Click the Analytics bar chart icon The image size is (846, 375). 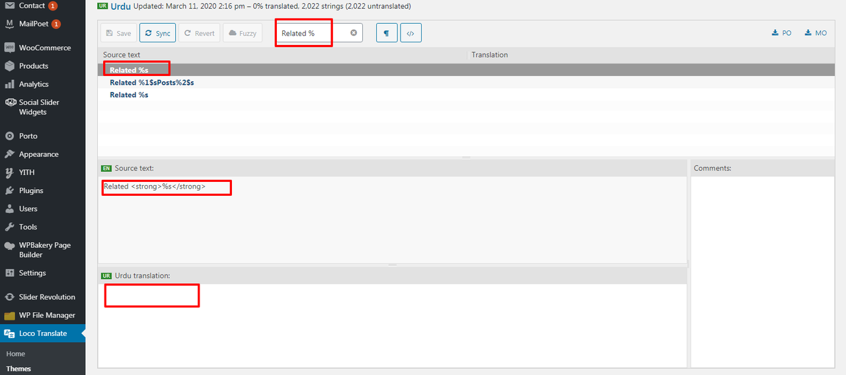point(9,84)
